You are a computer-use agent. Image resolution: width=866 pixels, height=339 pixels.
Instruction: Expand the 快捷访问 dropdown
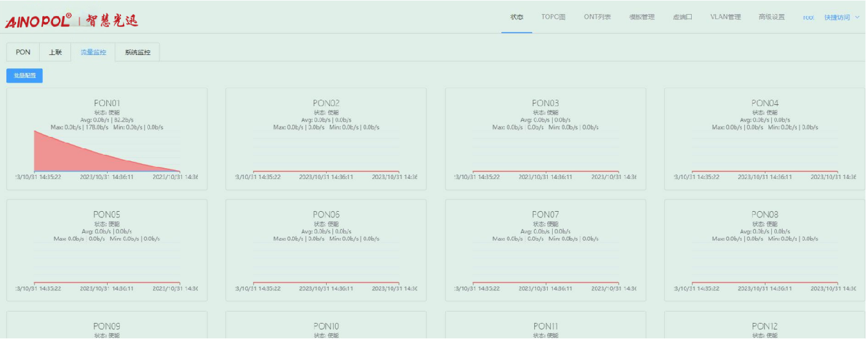point(837,17)
